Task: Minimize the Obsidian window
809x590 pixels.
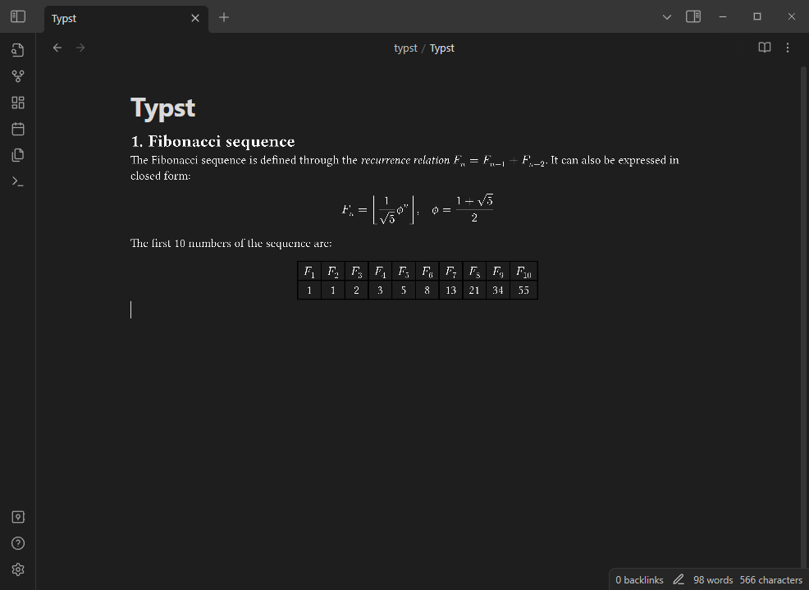Action: point(723,16)
